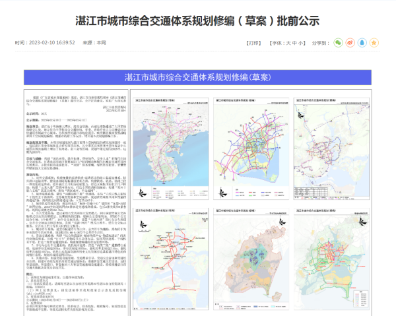Screen dimensions: 396x316
Task: Open the urban road network map thumbnail
Action: tap(251, 149)
